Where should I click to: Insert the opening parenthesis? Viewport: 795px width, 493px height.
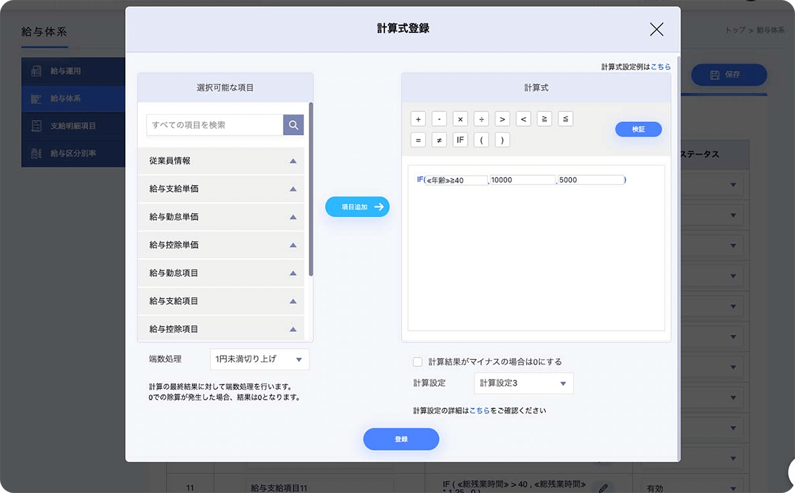pyautogui.click(x=482, y=140)
